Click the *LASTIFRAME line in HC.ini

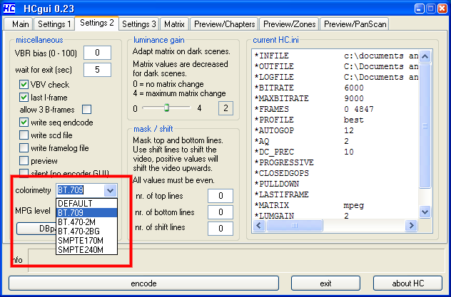(282, 194)
